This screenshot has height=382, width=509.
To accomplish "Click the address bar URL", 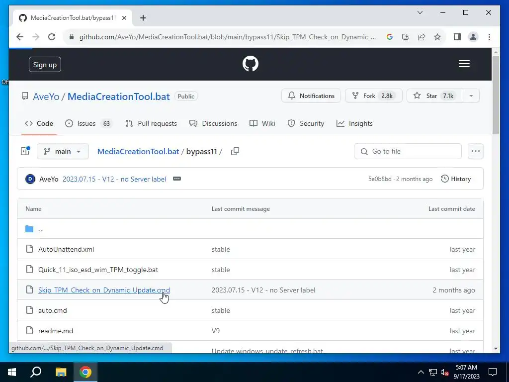I will pos(228,37).
